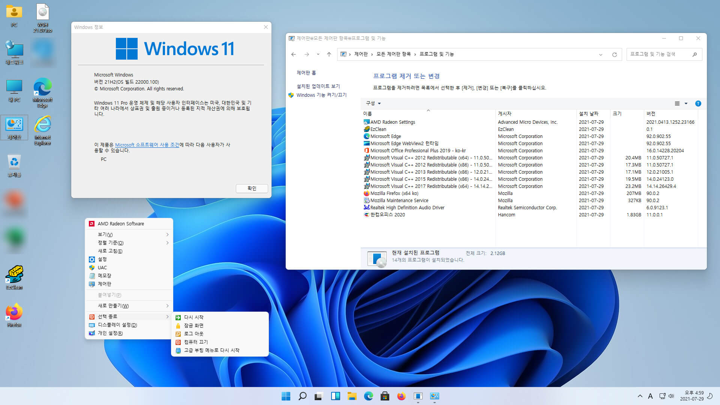Open view options dropdown arrow
720x405 pixels.
pos(686,103)
